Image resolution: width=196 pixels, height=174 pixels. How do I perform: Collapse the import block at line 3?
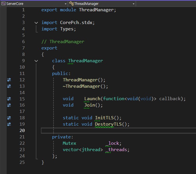pyautogui.click(x=36, y=23)
